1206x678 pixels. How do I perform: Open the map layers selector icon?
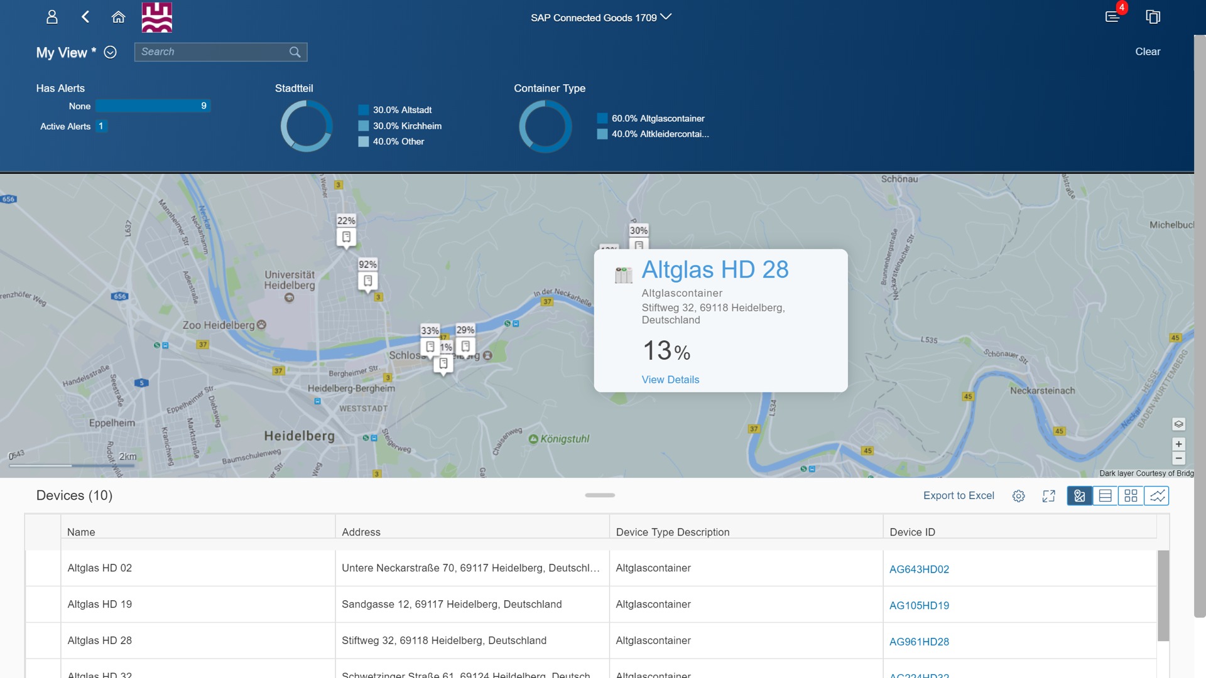[1178, 424]
